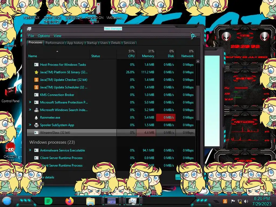
Task: Switch to the App history tab
Action: point(75,43)
